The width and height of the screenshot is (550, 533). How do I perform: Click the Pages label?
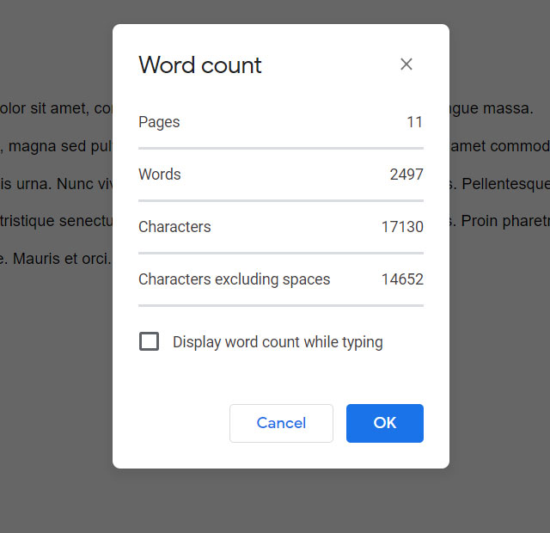click(159, 122)
